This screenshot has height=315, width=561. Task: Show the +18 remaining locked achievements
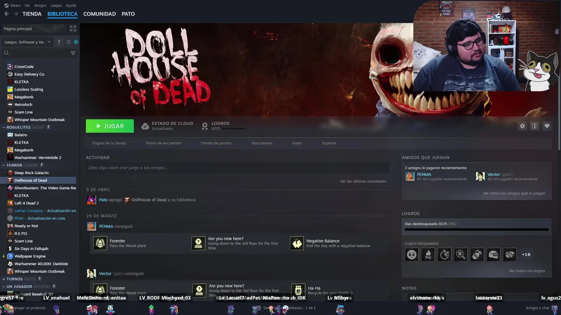click(526, 255)
